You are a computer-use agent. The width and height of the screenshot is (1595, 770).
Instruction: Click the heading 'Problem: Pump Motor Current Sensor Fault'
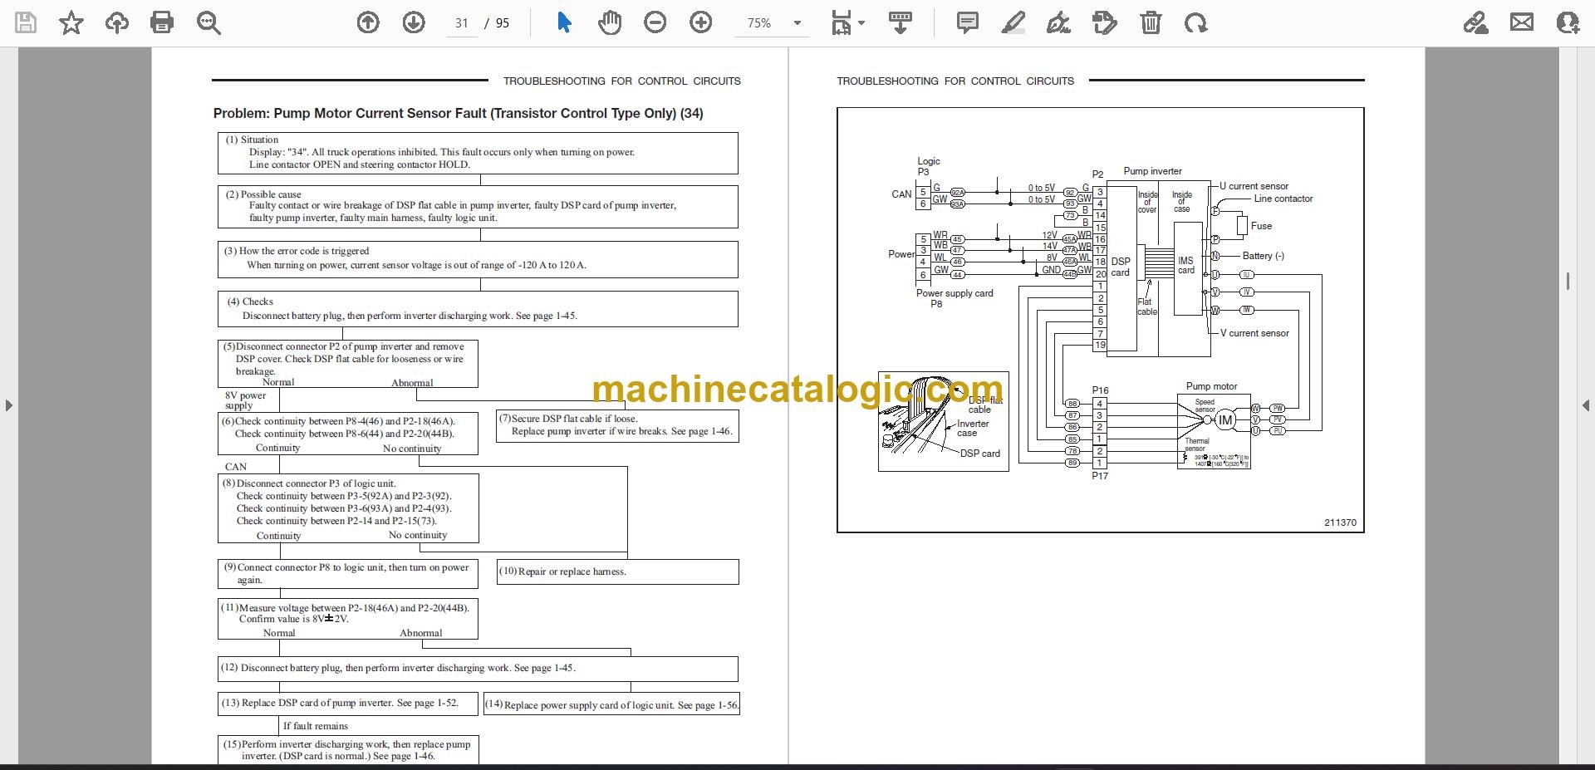(458, 114)
